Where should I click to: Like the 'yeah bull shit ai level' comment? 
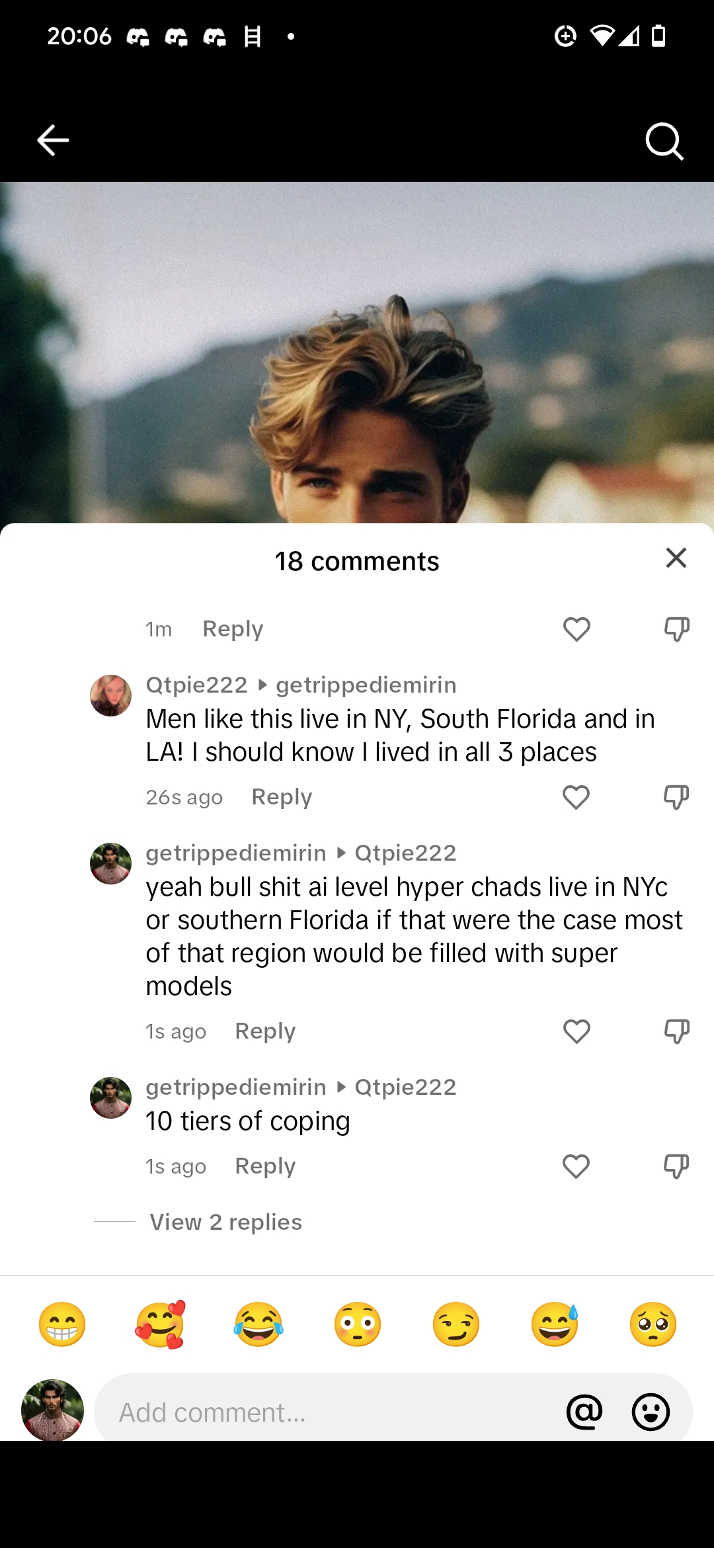point(576,1031)
